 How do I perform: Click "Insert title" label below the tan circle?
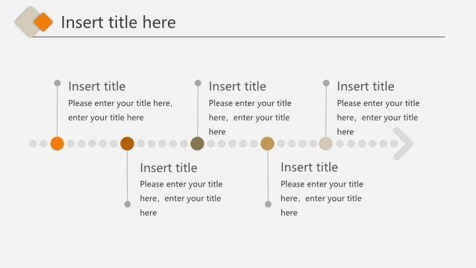(x=309, y=167)
